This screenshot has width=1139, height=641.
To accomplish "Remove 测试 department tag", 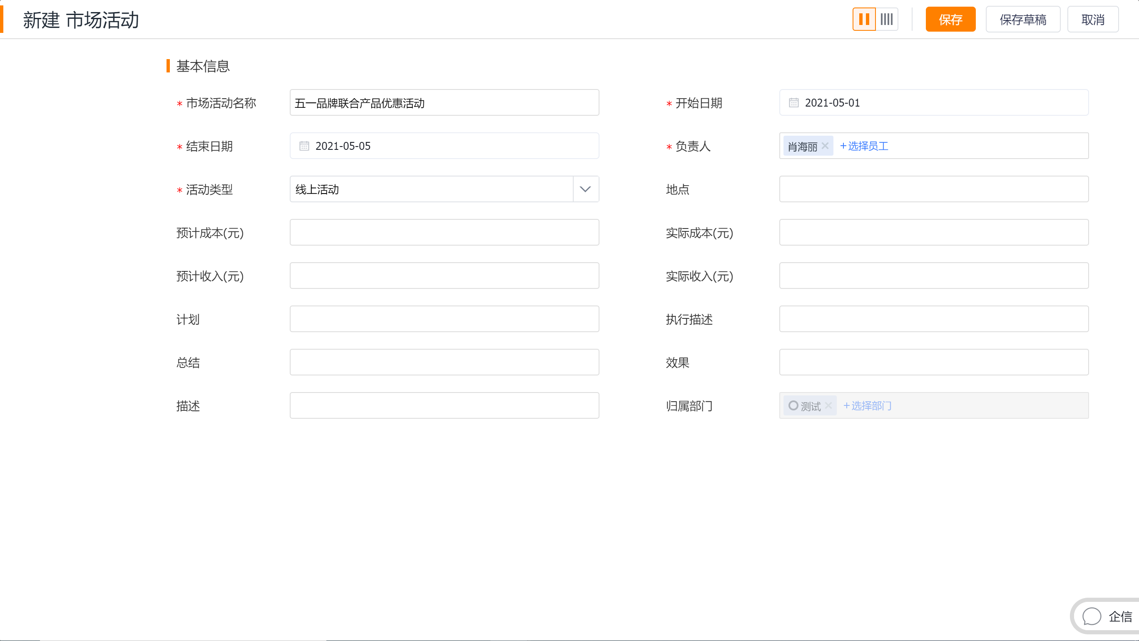I will [828, 405].
